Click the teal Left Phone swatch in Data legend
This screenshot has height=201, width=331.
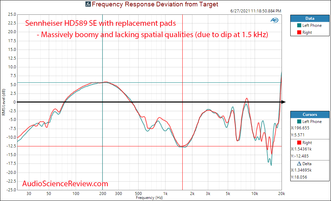[x=299, y=25]
